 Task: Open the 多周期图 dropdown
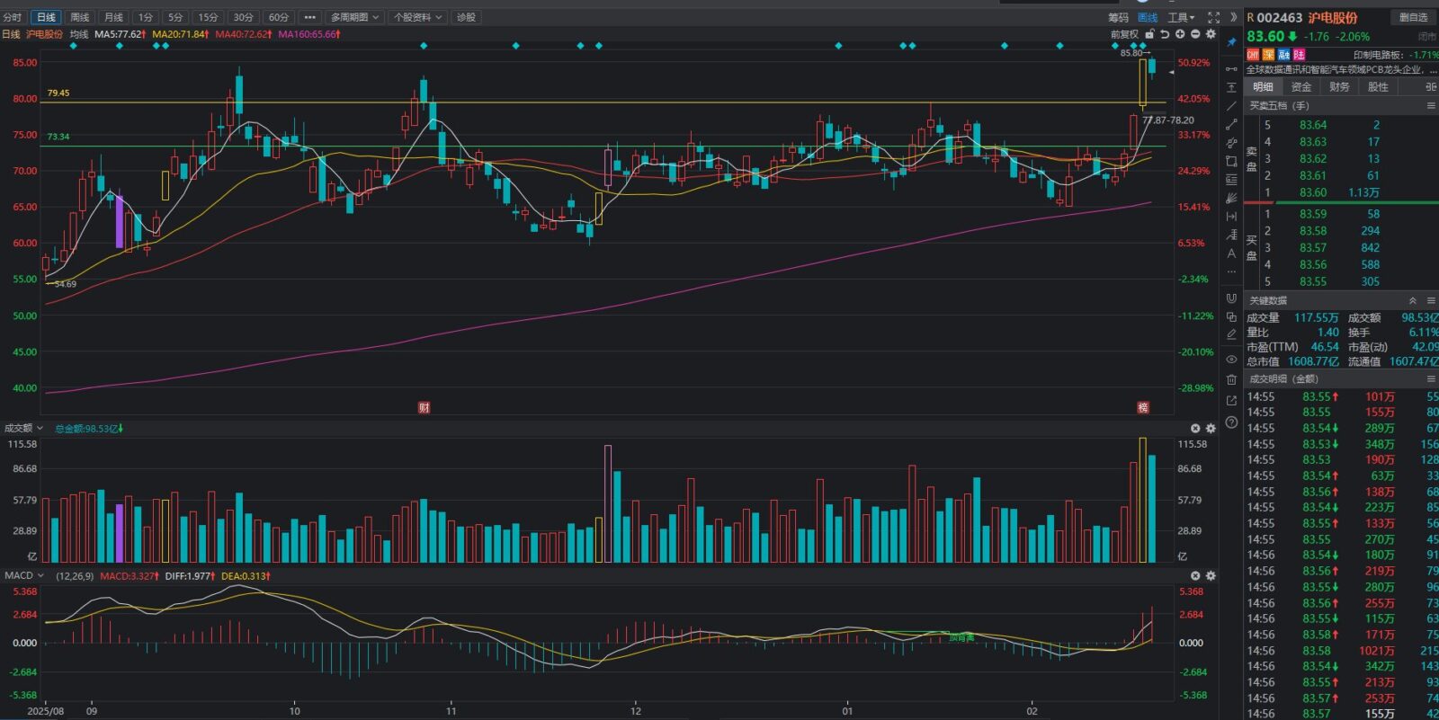click(x=354, y=17)
